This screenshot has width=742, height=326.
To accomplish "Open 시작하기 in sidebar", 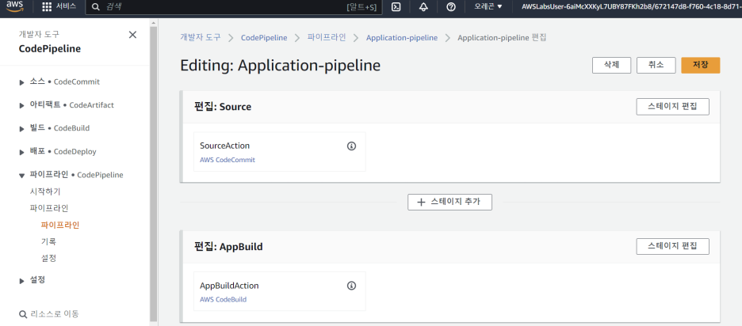I will pos(45,191).
